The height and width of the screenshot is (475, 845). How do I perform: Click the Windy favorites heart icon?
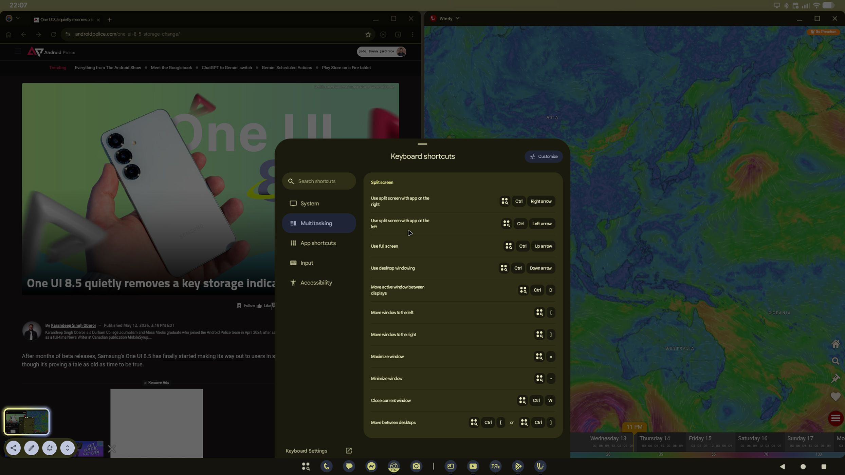click(835, 396)
